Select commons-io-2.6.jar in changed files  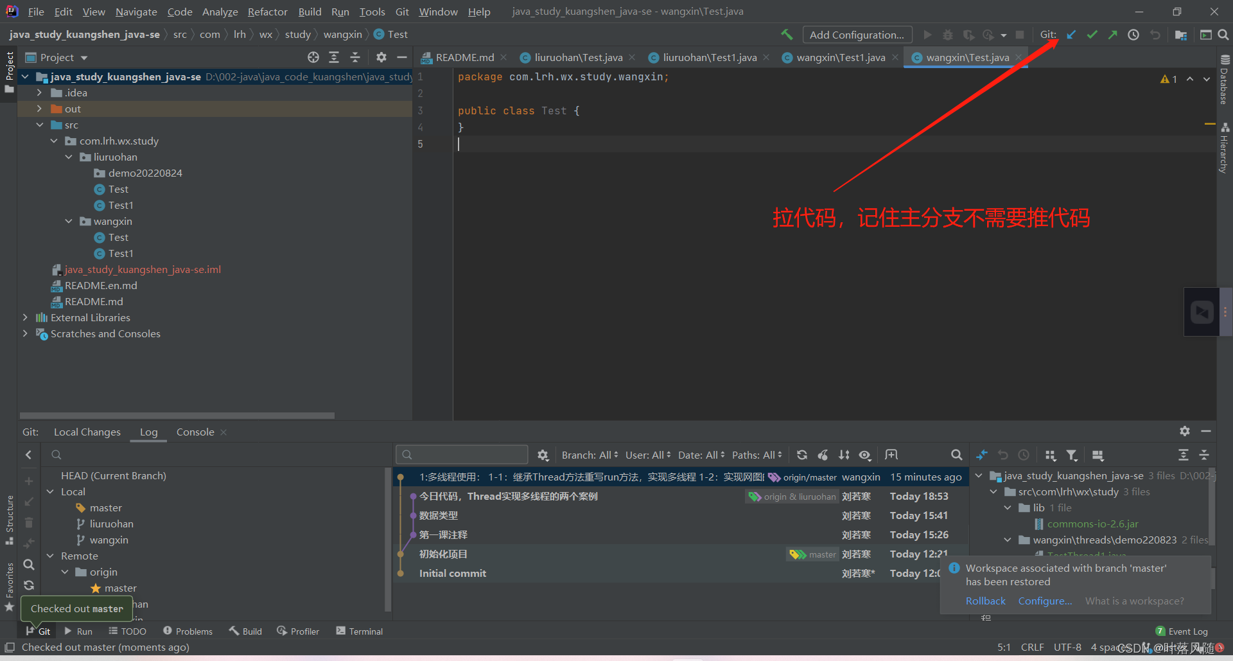(x=1092, y=524)
